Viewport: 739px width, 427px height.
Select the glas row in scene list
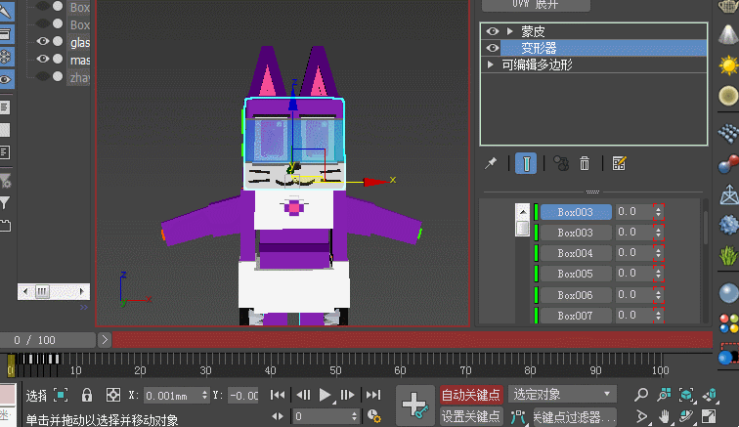point(79,42)
